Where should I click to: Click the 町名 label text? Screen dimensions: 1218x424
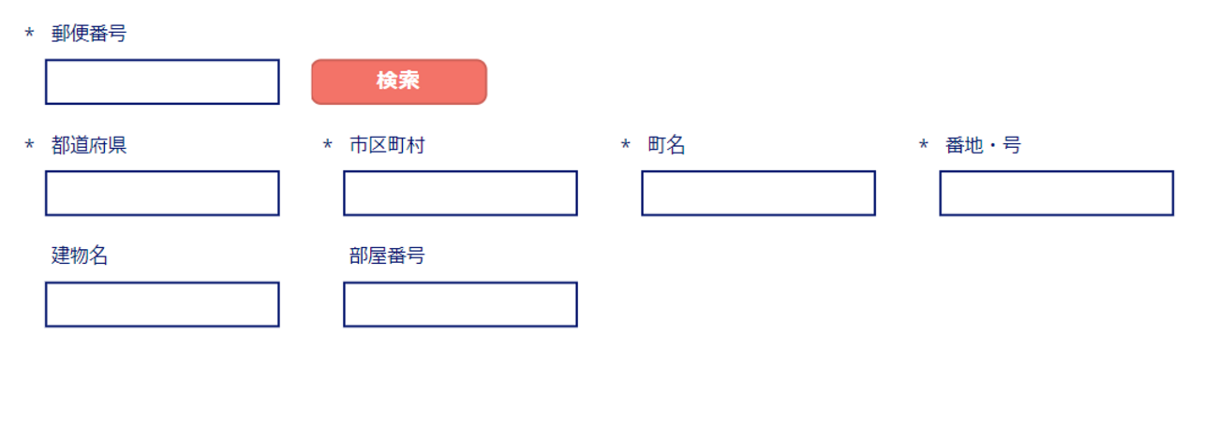click(x=666, y=145)
